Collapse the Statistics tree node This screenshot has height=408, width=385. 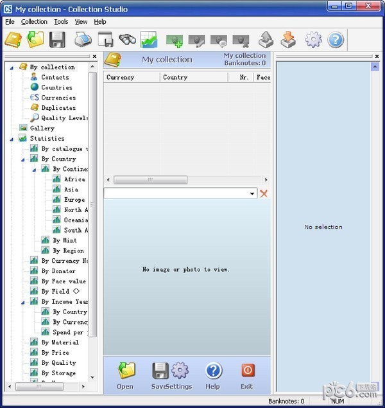pyautogui.click(x=12, y=139)
